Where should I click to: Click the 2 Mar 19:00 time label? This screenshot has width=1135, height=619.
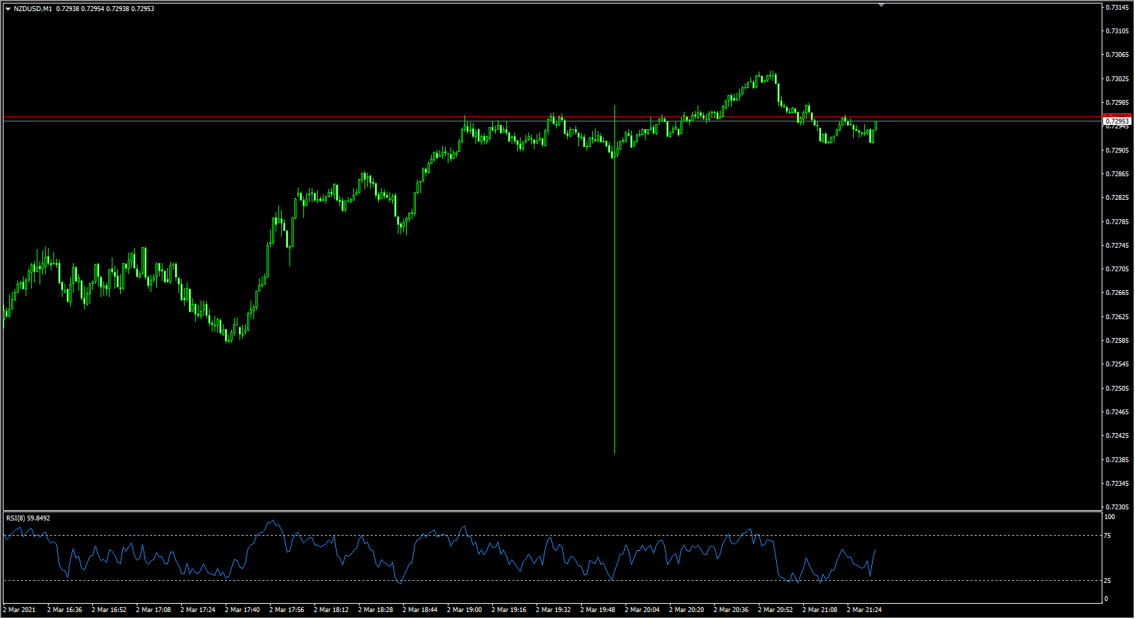click(x=464, y=610)
